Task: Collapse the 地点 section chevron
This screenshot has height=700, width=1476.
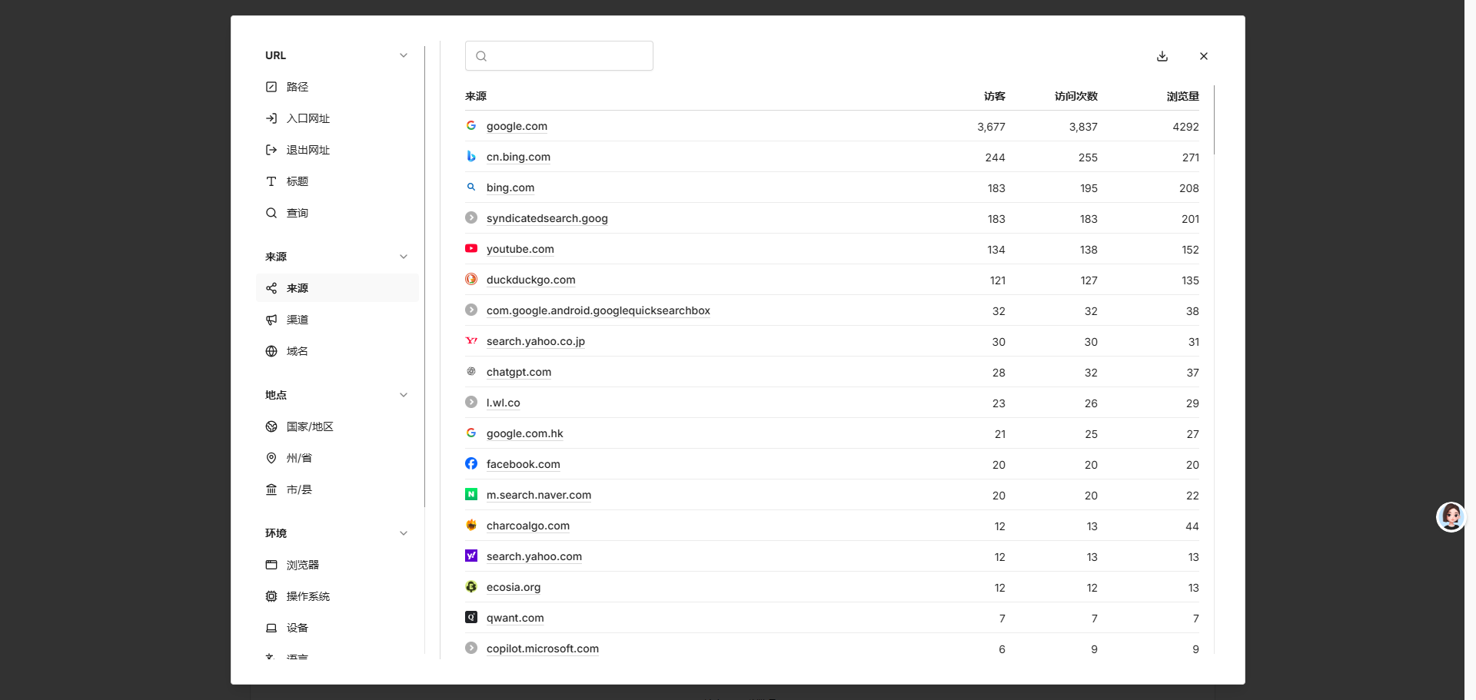Action: click(404, 395)
